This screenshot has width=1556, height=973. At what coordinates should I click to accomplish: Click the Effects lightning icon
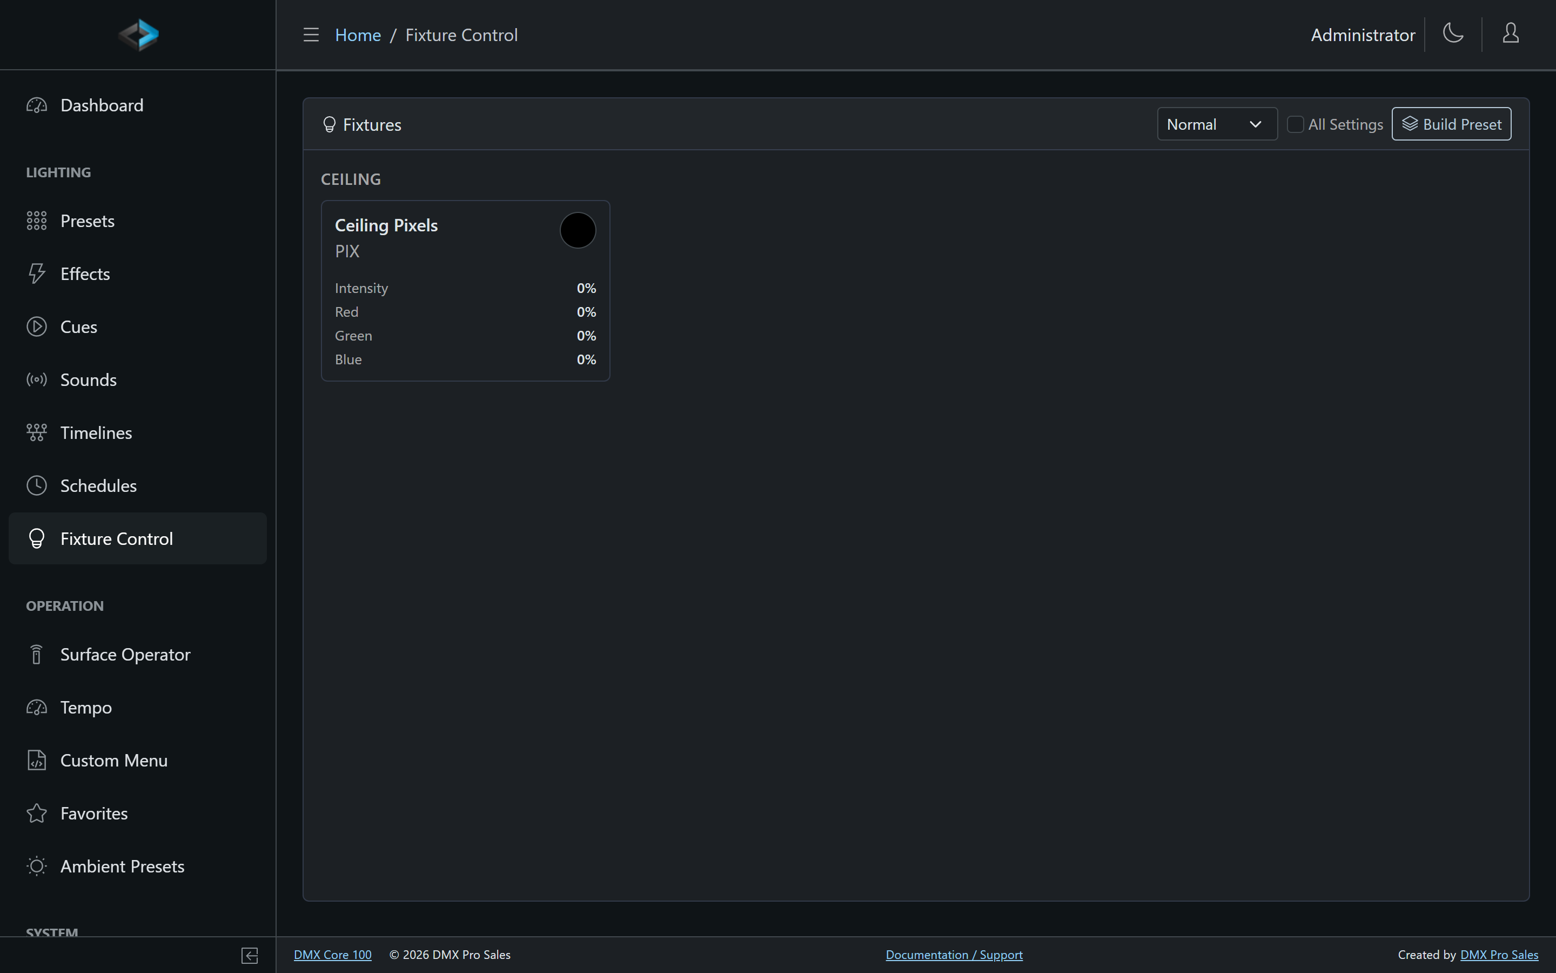(37, 274)
